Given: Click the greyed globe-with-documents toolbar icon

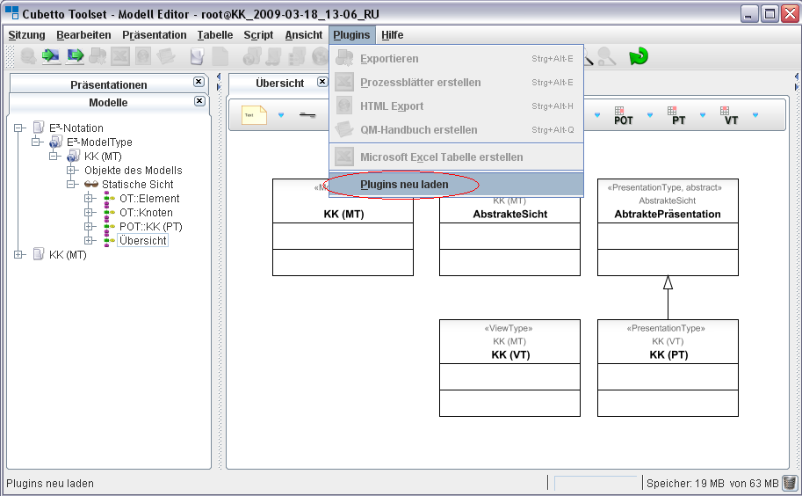Looking at the screenshot, I should click(x=252, y=55).
